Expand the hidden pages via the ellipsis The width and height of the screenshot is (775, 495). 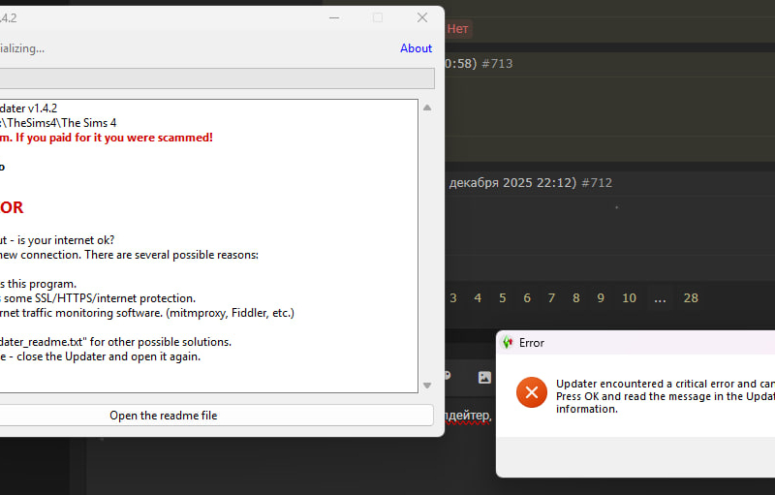pos(660,297)
